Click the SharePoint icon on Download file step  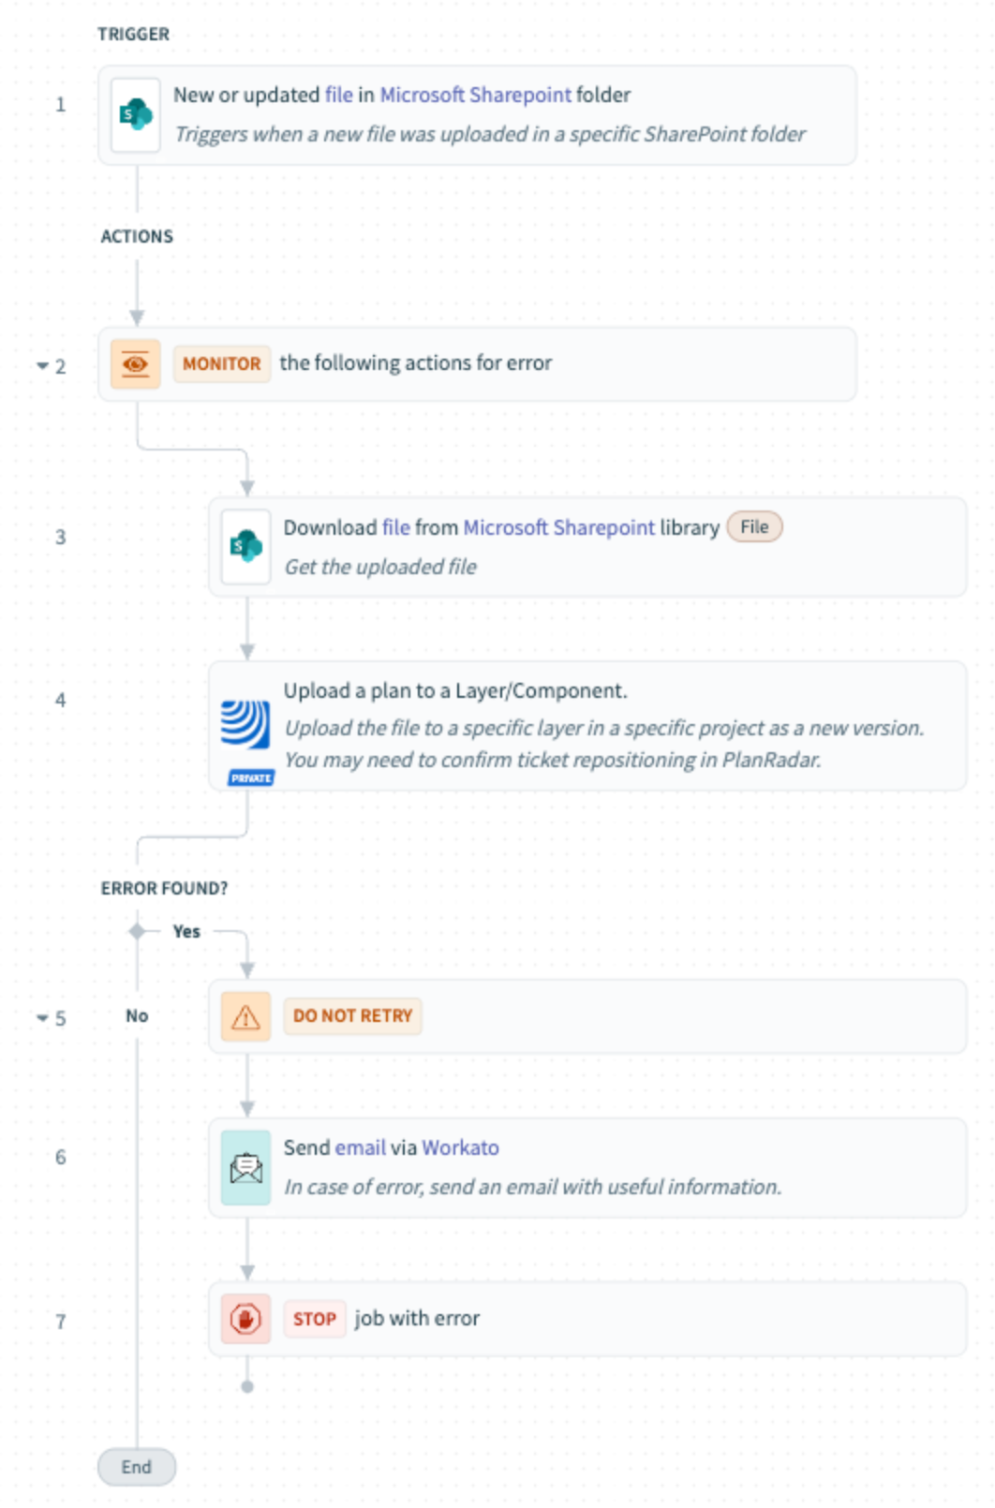tap(246, 546)
